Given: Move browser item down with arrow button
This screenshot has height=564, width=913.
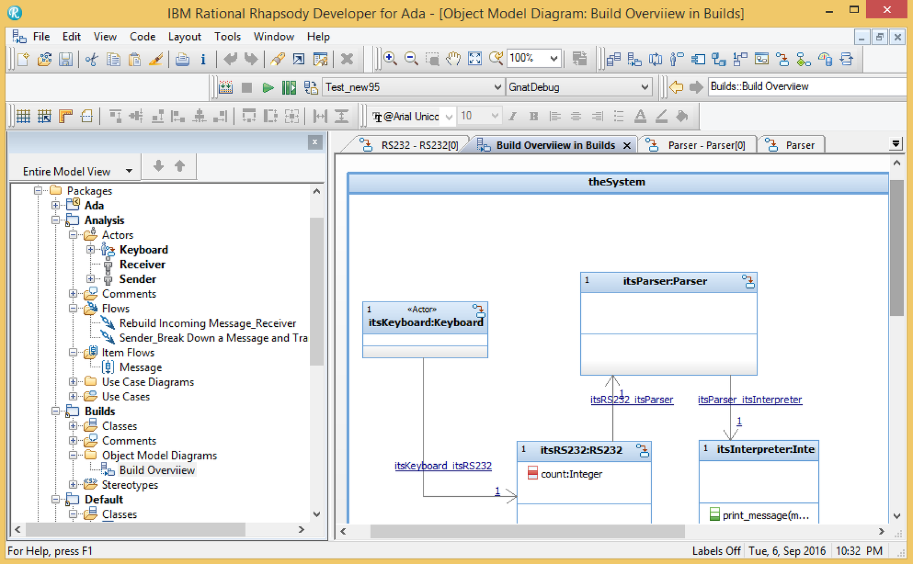Looking at the screenshot, I should pos(159,166).
